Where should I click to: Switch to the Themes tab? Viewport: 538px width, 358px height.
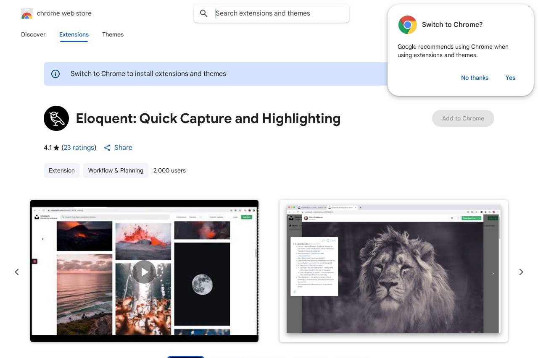(113, 34)
